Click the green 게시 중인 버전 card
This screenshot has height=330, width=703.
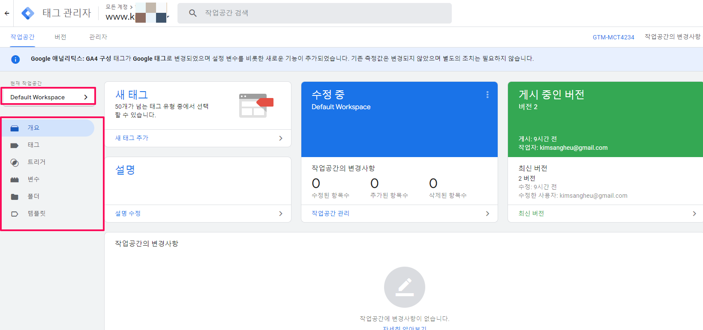click(605, 119)
